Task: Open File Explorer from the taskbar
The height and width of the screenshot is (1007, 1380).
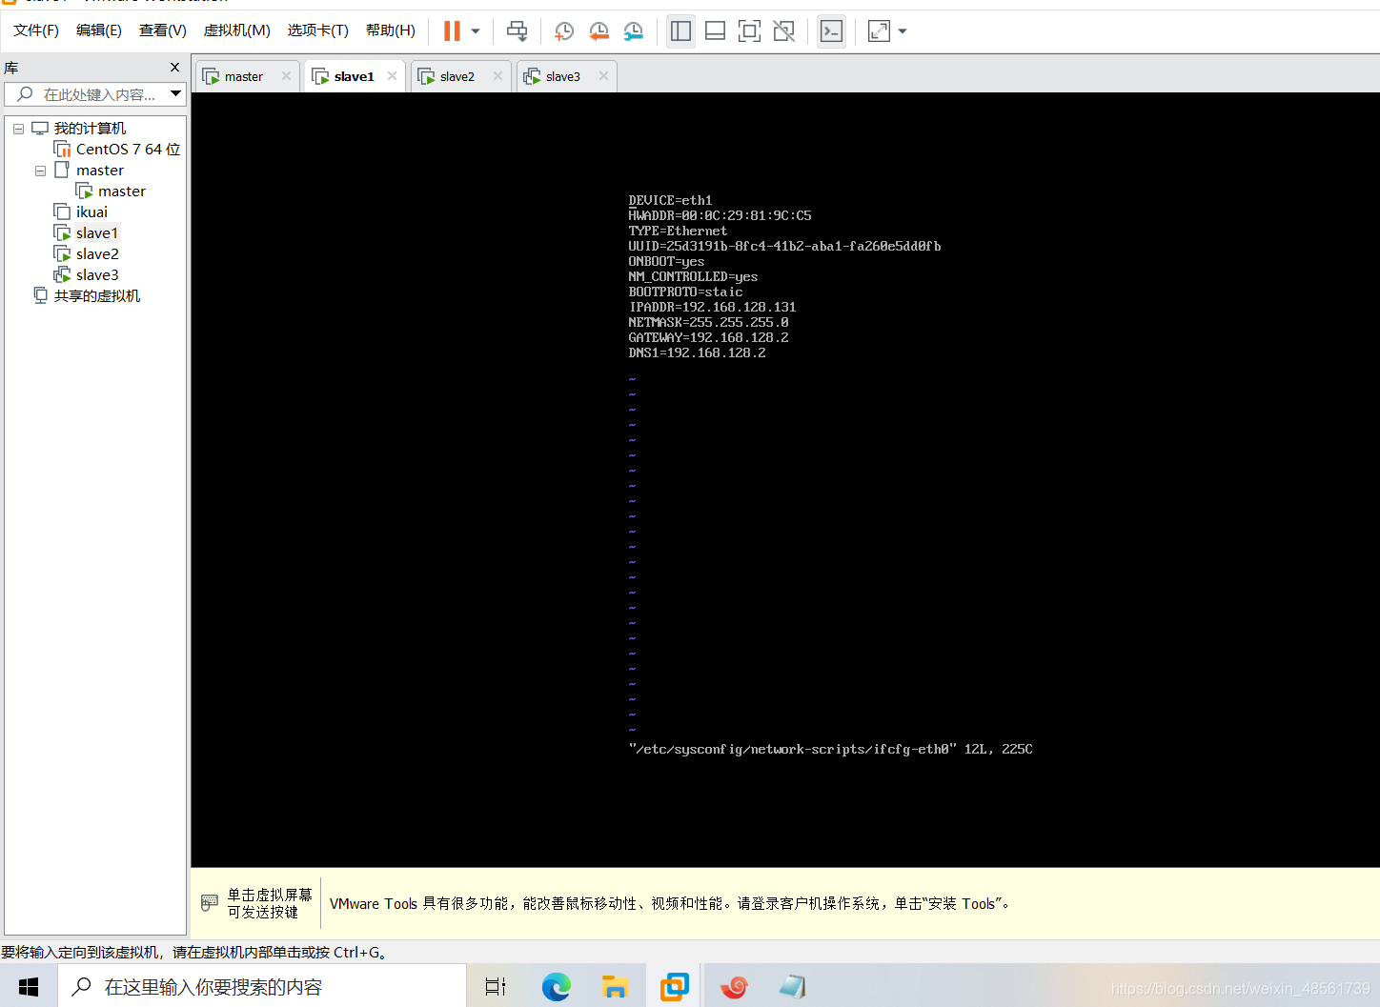Action: (616, 987)
